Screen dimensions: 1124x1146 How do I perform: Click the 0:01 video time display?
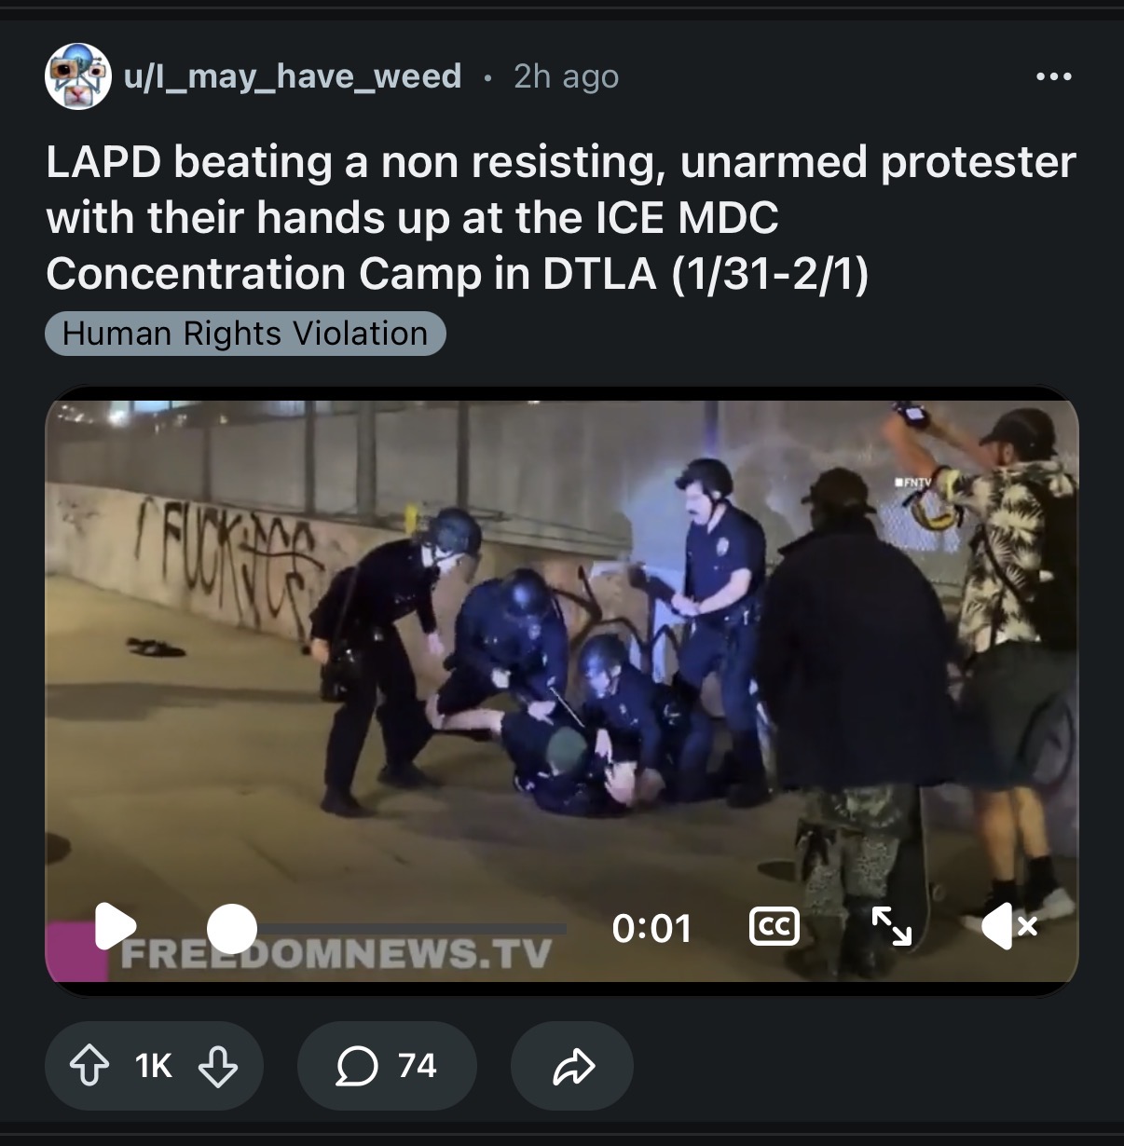click(x=651, y=927)
